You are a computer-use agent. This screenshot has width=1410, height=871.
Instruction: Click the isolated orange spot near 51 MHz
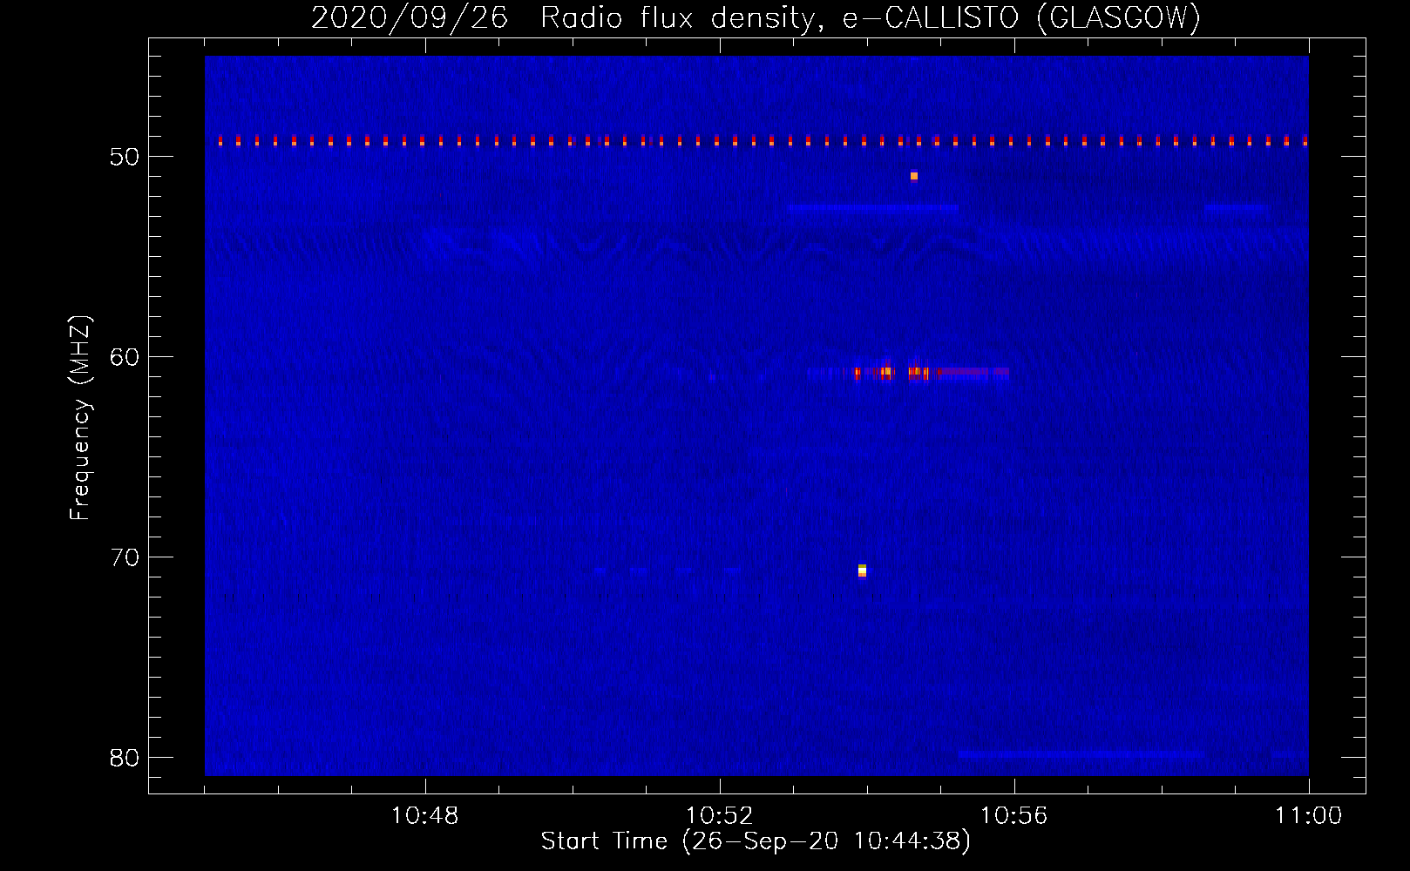click(x=914, y=176)
